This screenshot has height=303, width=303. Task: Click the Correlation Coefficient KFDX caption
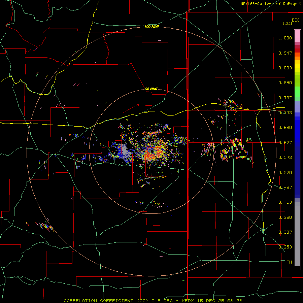(153, 301)
